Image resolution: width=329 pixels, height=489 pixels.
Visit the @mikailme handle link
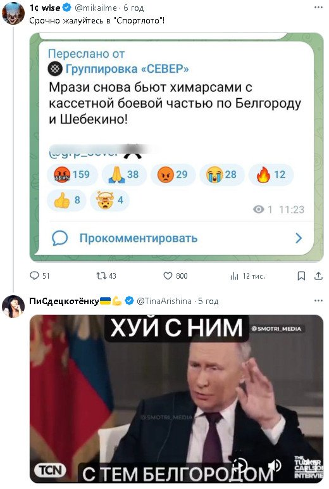[96, 8]
